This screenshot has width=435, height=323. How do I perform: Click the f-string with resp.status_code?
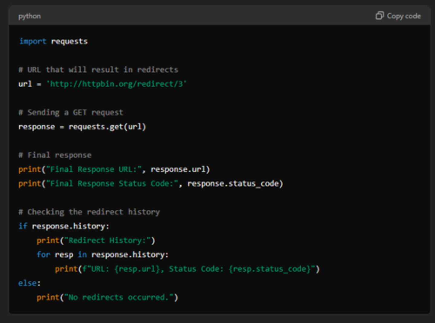pyautogui.click(x=199, y=269)
